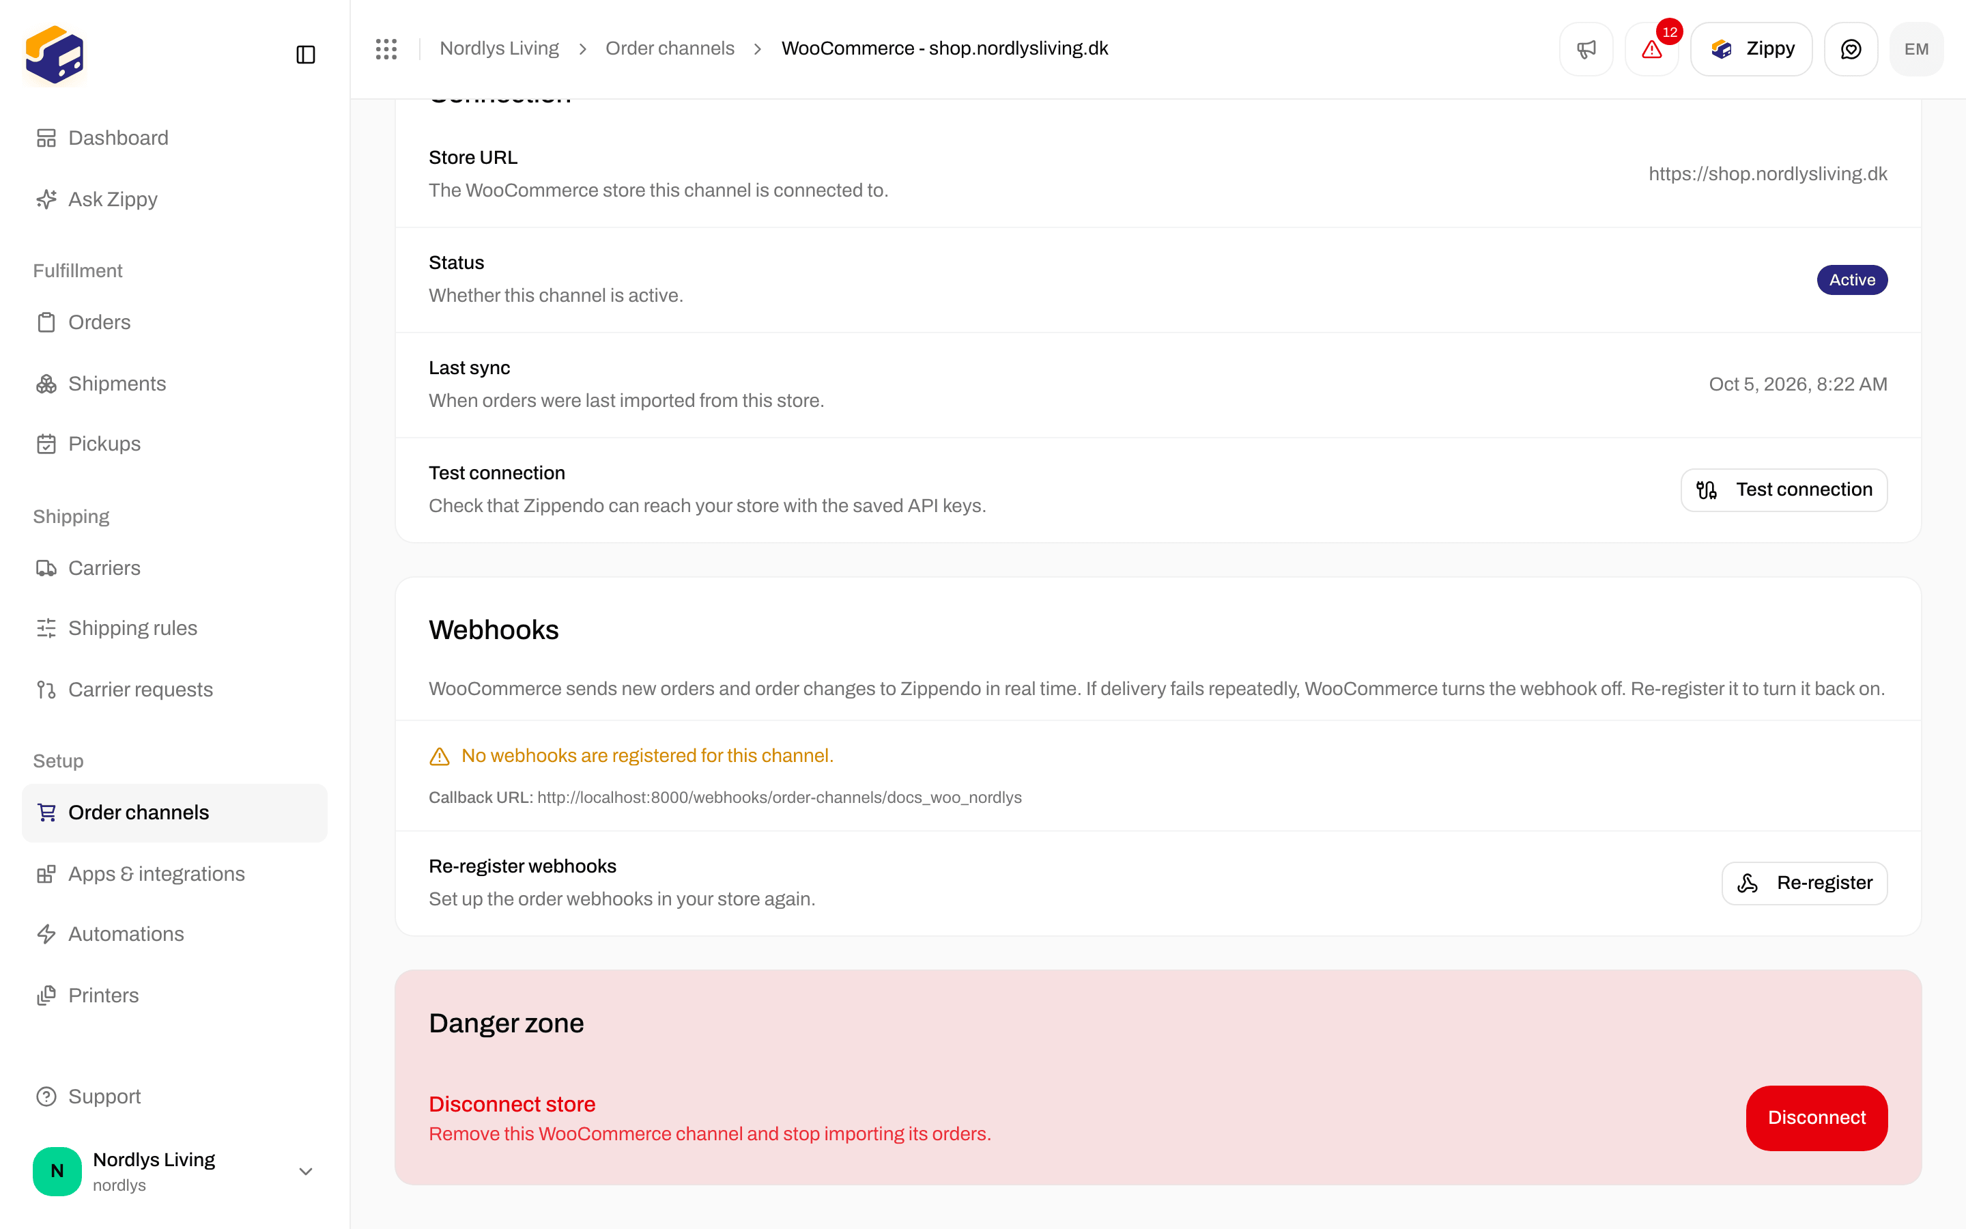Click the Test connection button

pos(1784,490)
